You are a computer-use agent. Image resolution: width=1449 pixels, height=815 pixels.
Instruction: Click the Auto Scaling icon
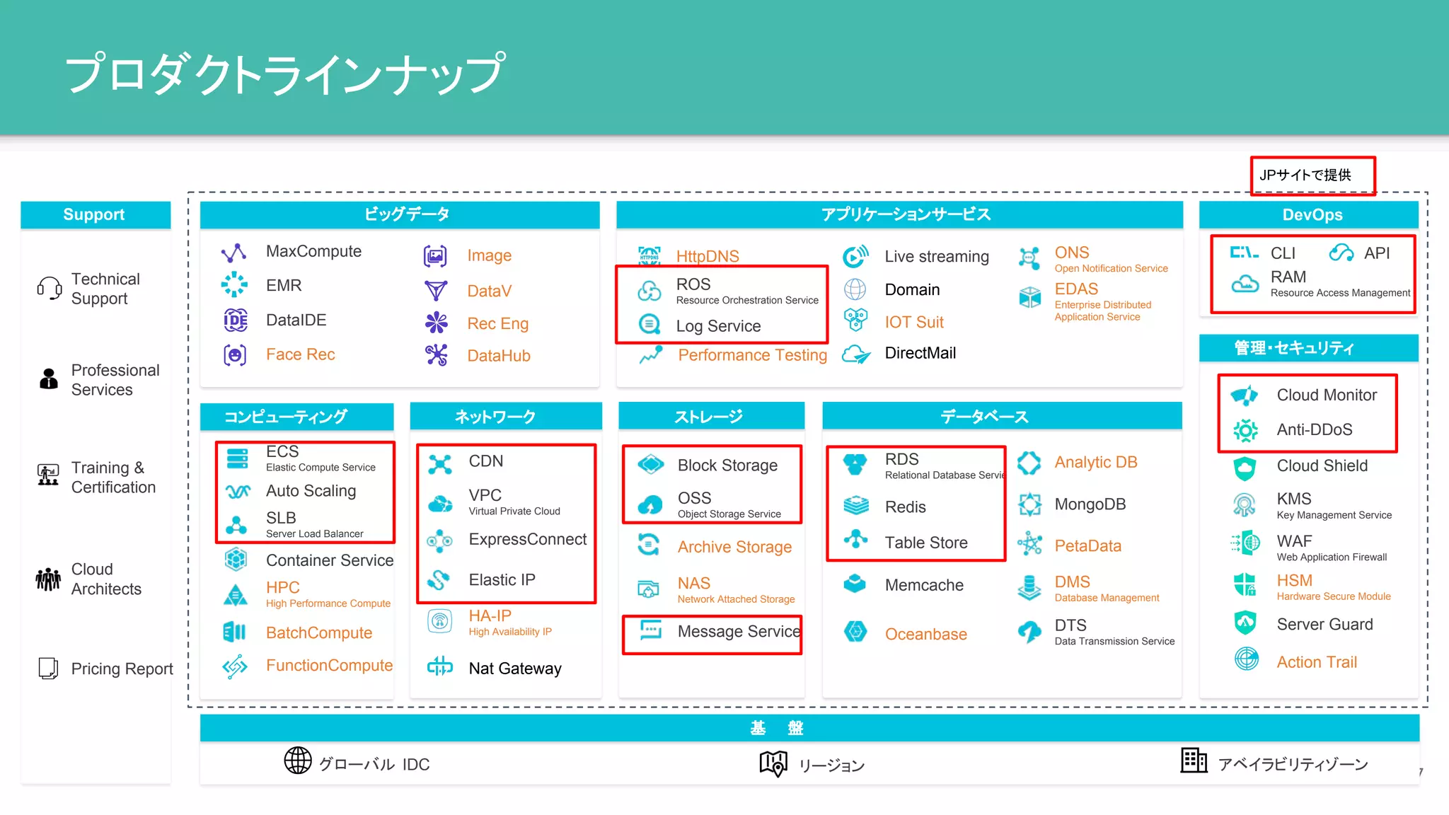tap(238, 491)
